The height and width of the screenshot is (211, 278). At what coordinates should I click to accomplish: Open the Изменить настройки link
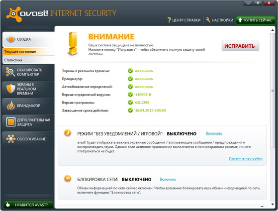[x=246, y=158]
